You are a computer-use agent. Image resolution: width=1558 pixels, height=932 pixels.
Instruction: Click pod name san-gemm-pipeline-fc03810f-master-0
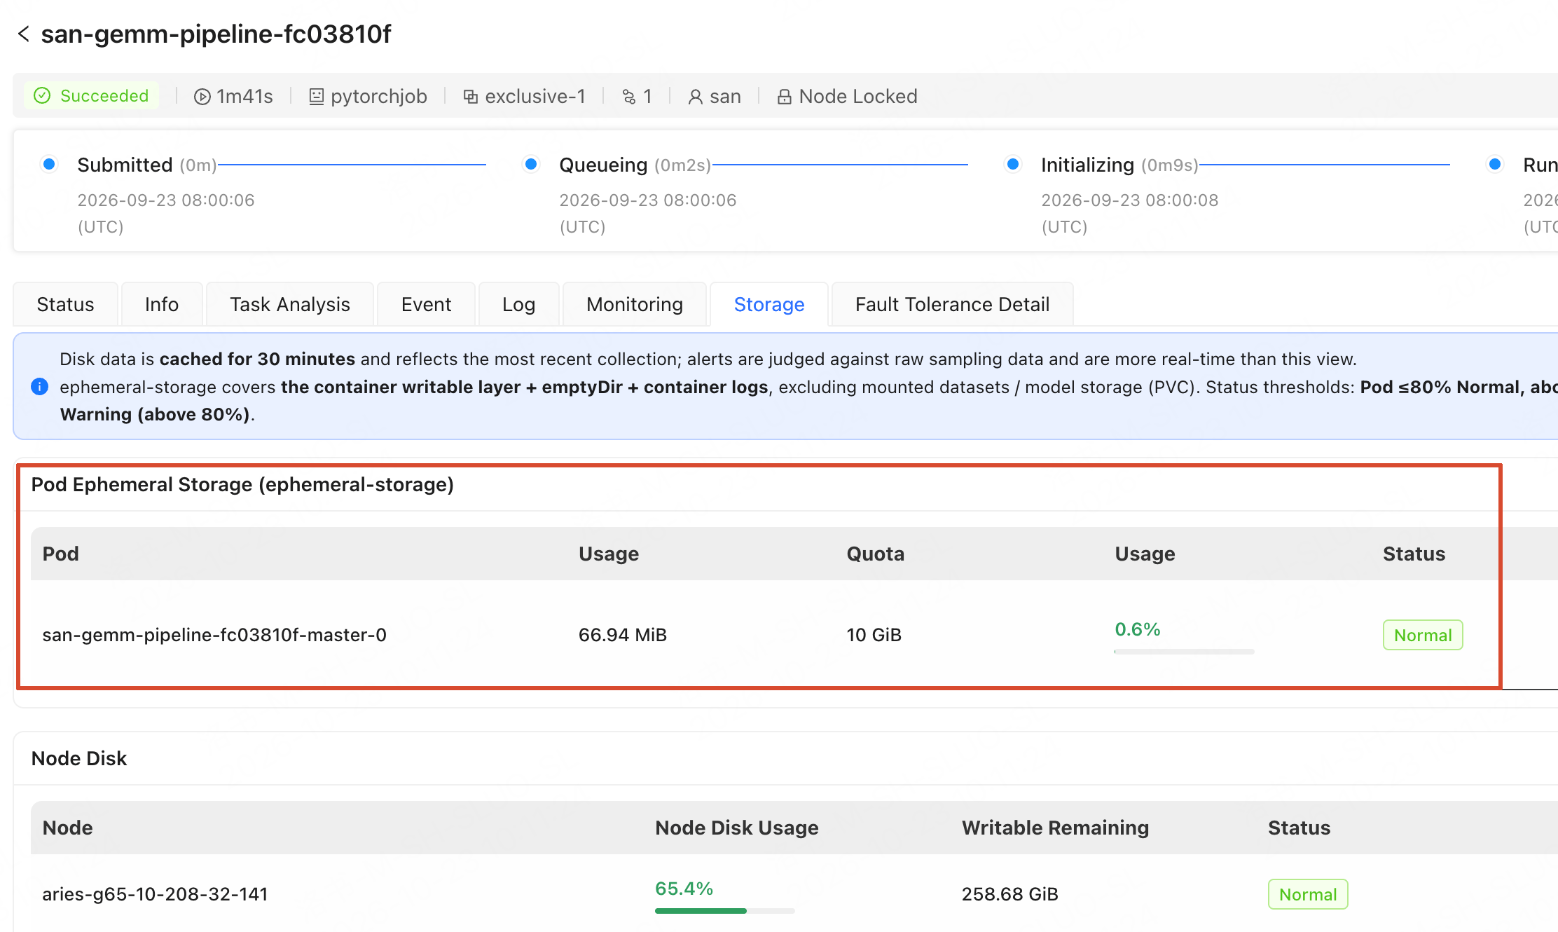coord(214,635)
